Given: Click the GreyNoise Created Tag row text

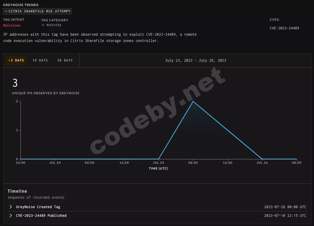Looking at the screenshot, I should pos(38,207).
